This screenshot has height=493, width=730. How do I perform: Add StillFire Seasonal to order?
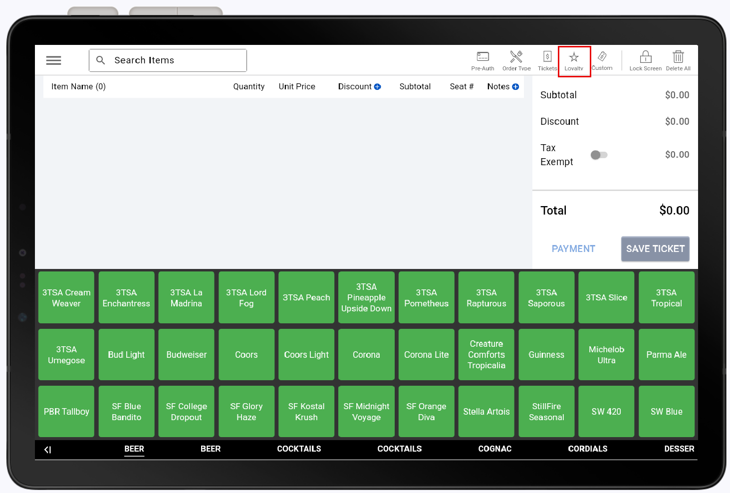(546, 412)
